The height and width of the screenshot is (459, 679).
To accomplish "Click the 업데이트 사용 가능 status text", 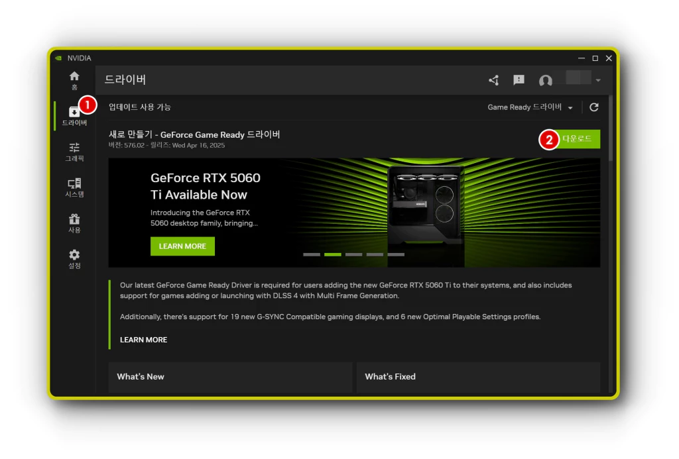I will coord(139,107).
